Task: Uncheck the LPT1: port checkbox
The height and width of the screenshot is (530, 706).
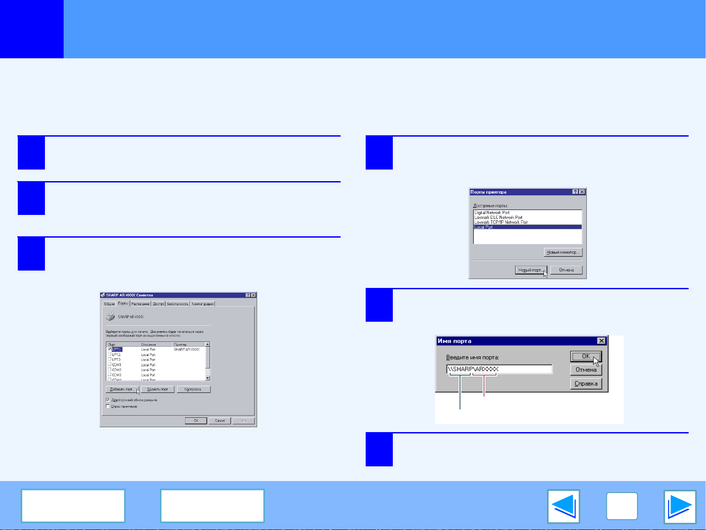Action: pos(109,349)
